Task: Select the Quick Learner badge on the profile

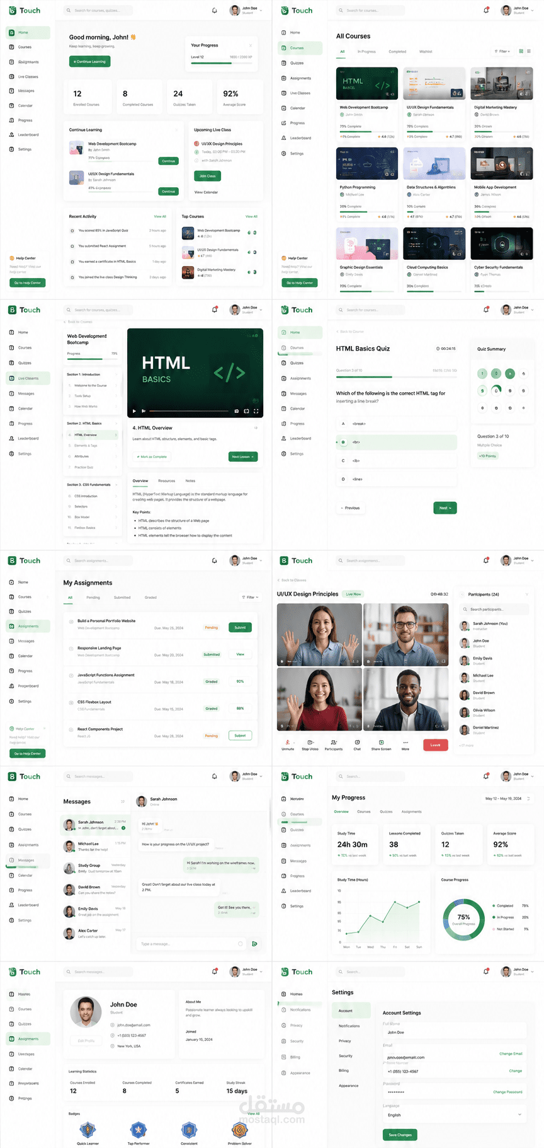Action: coord(88,1130)
